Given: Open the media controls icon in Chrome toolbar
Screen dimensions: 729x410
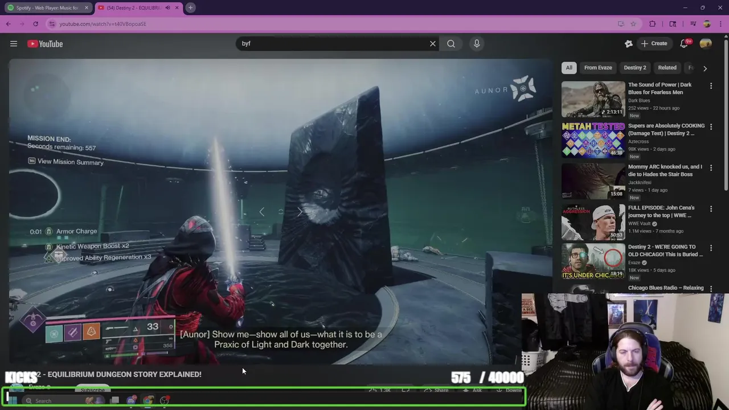Looking at the screenshot, I should pos(693,24).
